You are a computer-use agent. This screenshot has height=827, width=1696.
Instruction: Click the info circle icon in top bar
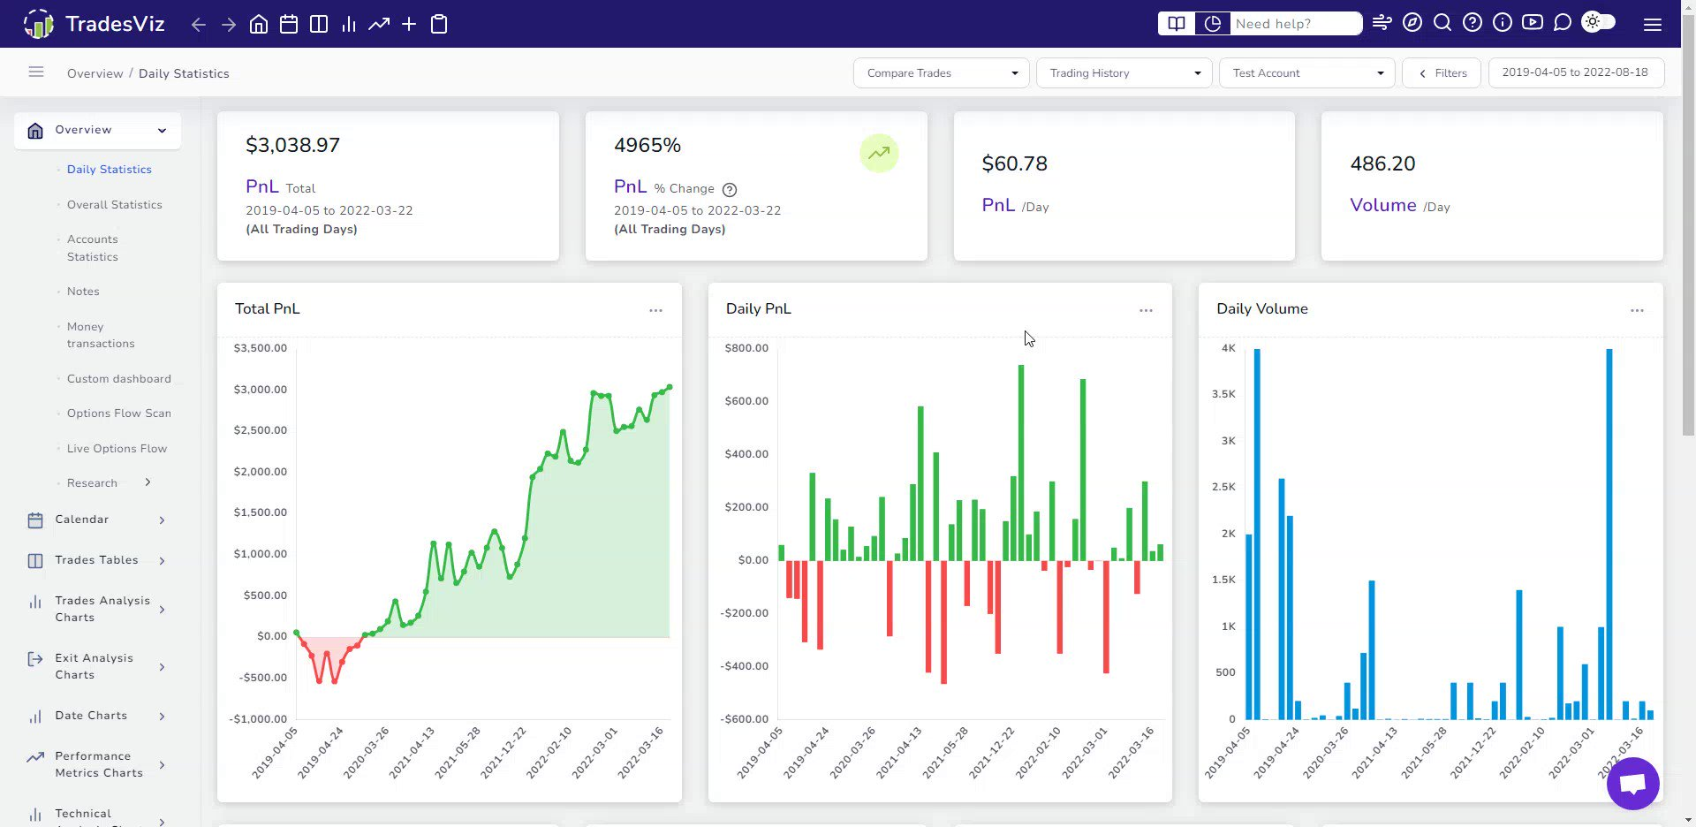1503,23
